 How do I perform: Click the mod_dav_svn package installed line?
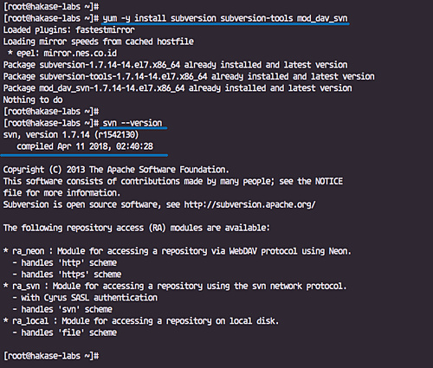tap(178, 88)
